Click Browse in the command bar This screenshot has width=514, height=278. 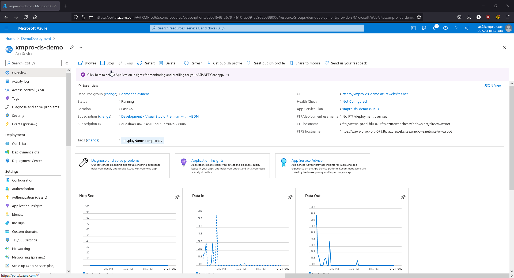click(x=87, y=63)
